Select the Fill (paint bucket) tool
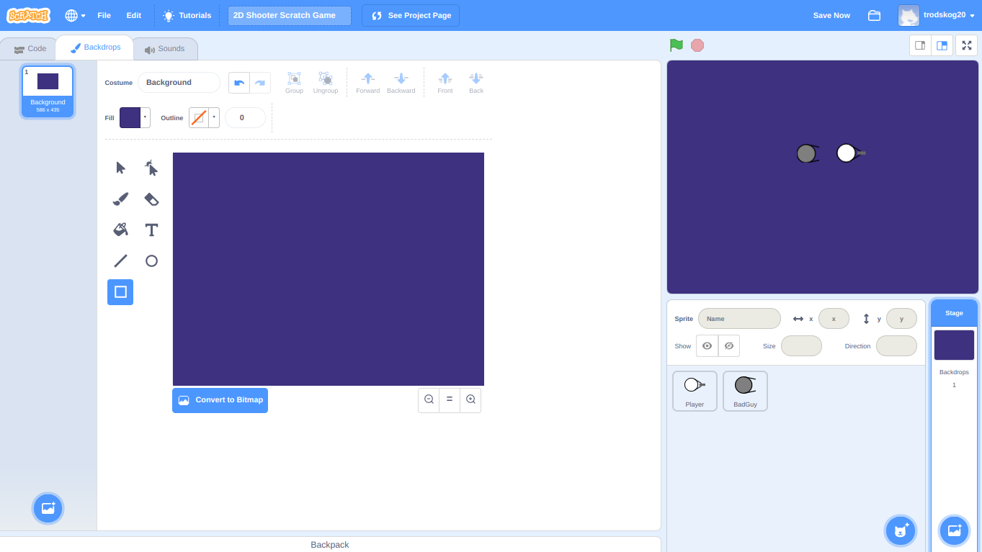The image size is (982, 552). click(x=120, y=230)
